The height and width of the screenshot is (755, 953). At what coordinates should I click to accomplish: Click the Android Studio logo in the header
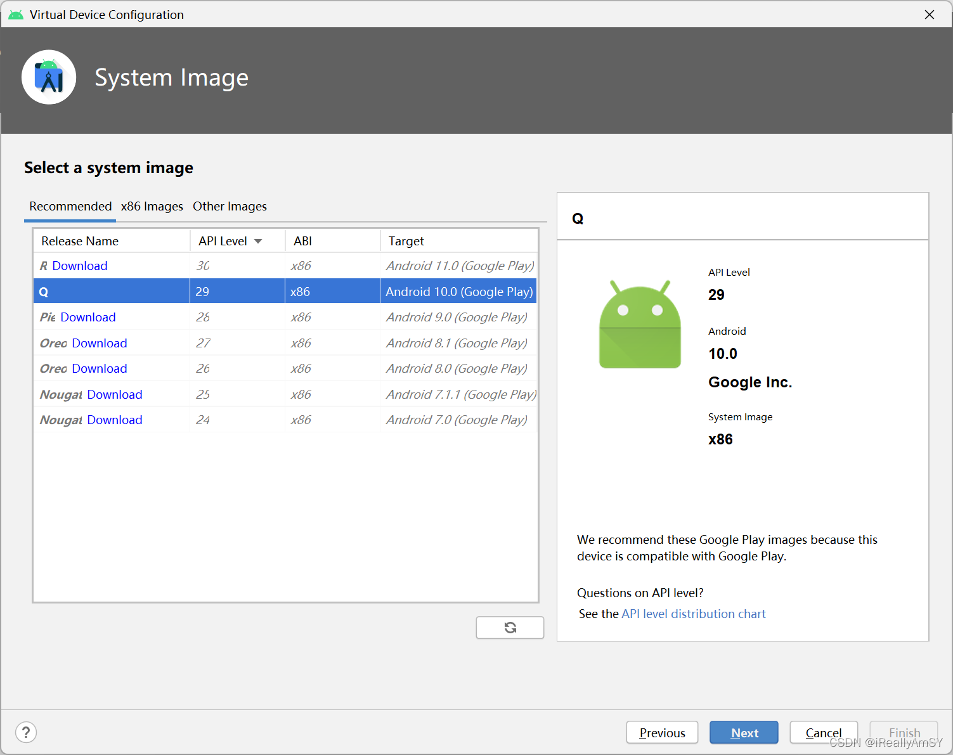coord(49,77)
